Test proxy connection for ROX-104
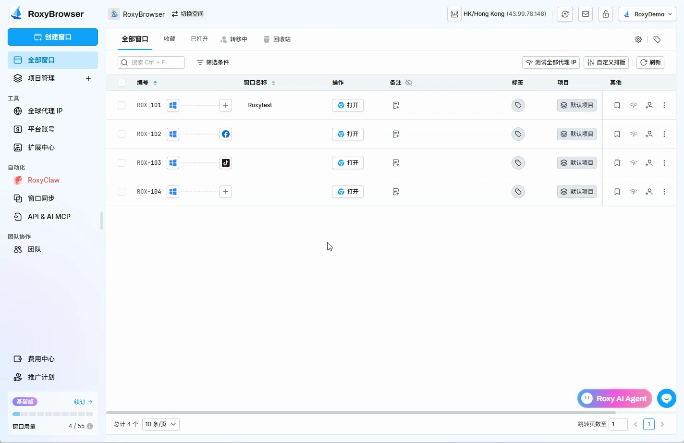This screenshot has height=443, width=684. (634, 192)
